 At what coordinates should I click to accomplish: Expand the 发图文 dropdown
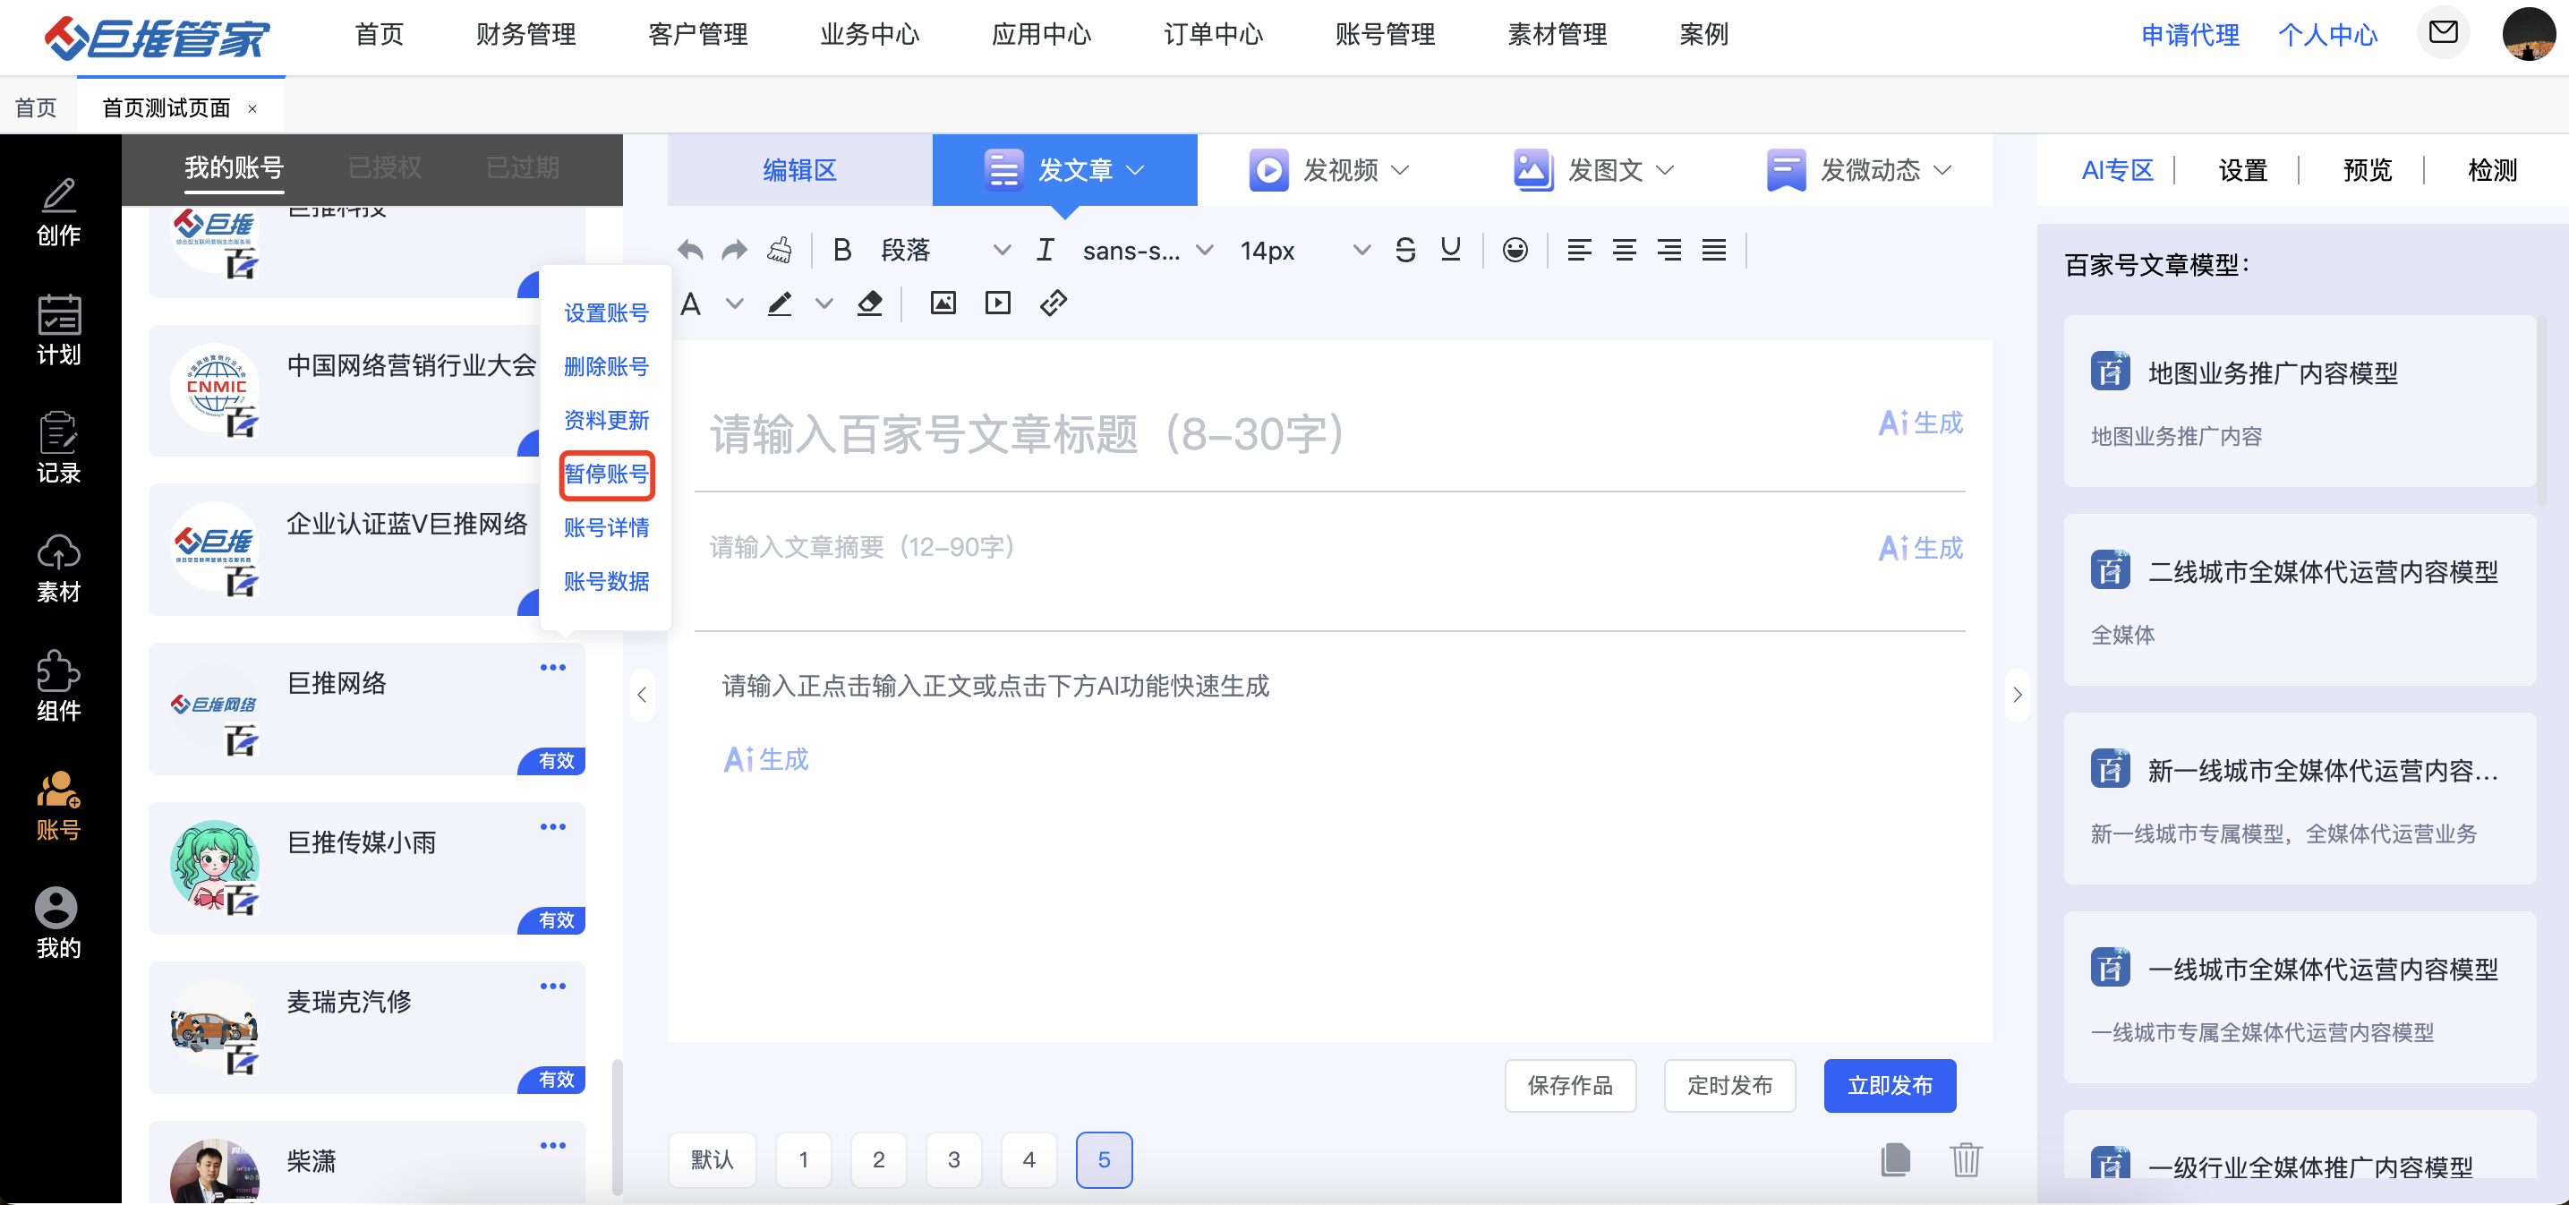[x=1664, y=171]
